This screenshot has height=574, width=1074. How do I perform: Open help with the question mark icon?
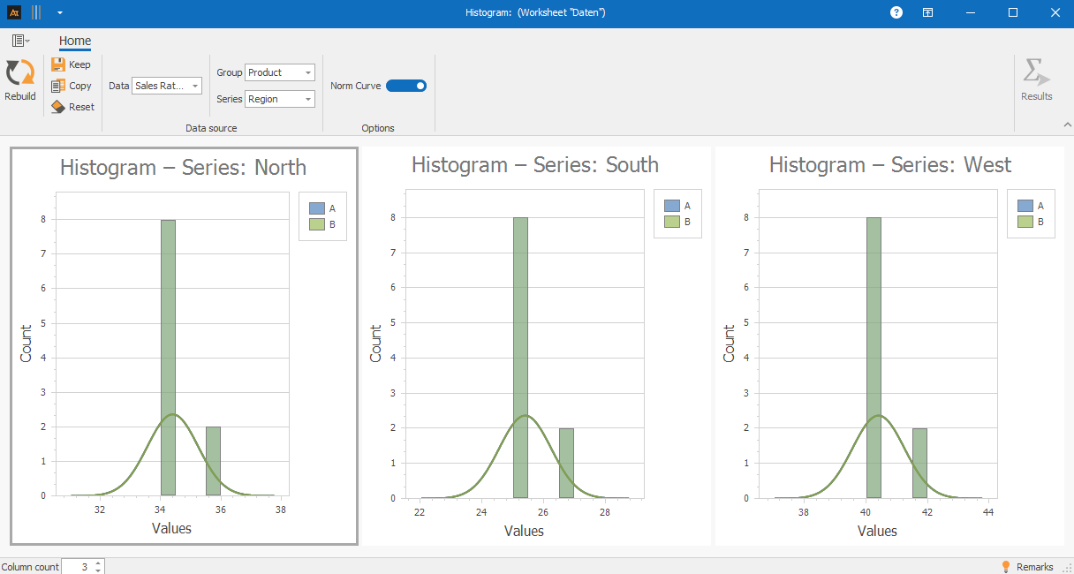click(896, 12)
